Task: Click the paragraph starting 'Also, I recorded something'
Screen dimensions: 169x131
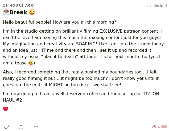Action: coord(81,78)
